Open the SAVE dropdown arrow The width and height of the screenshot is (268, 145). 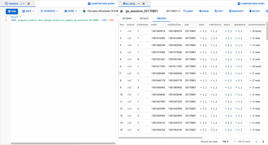pyautogui.click(x=33, y=11)
